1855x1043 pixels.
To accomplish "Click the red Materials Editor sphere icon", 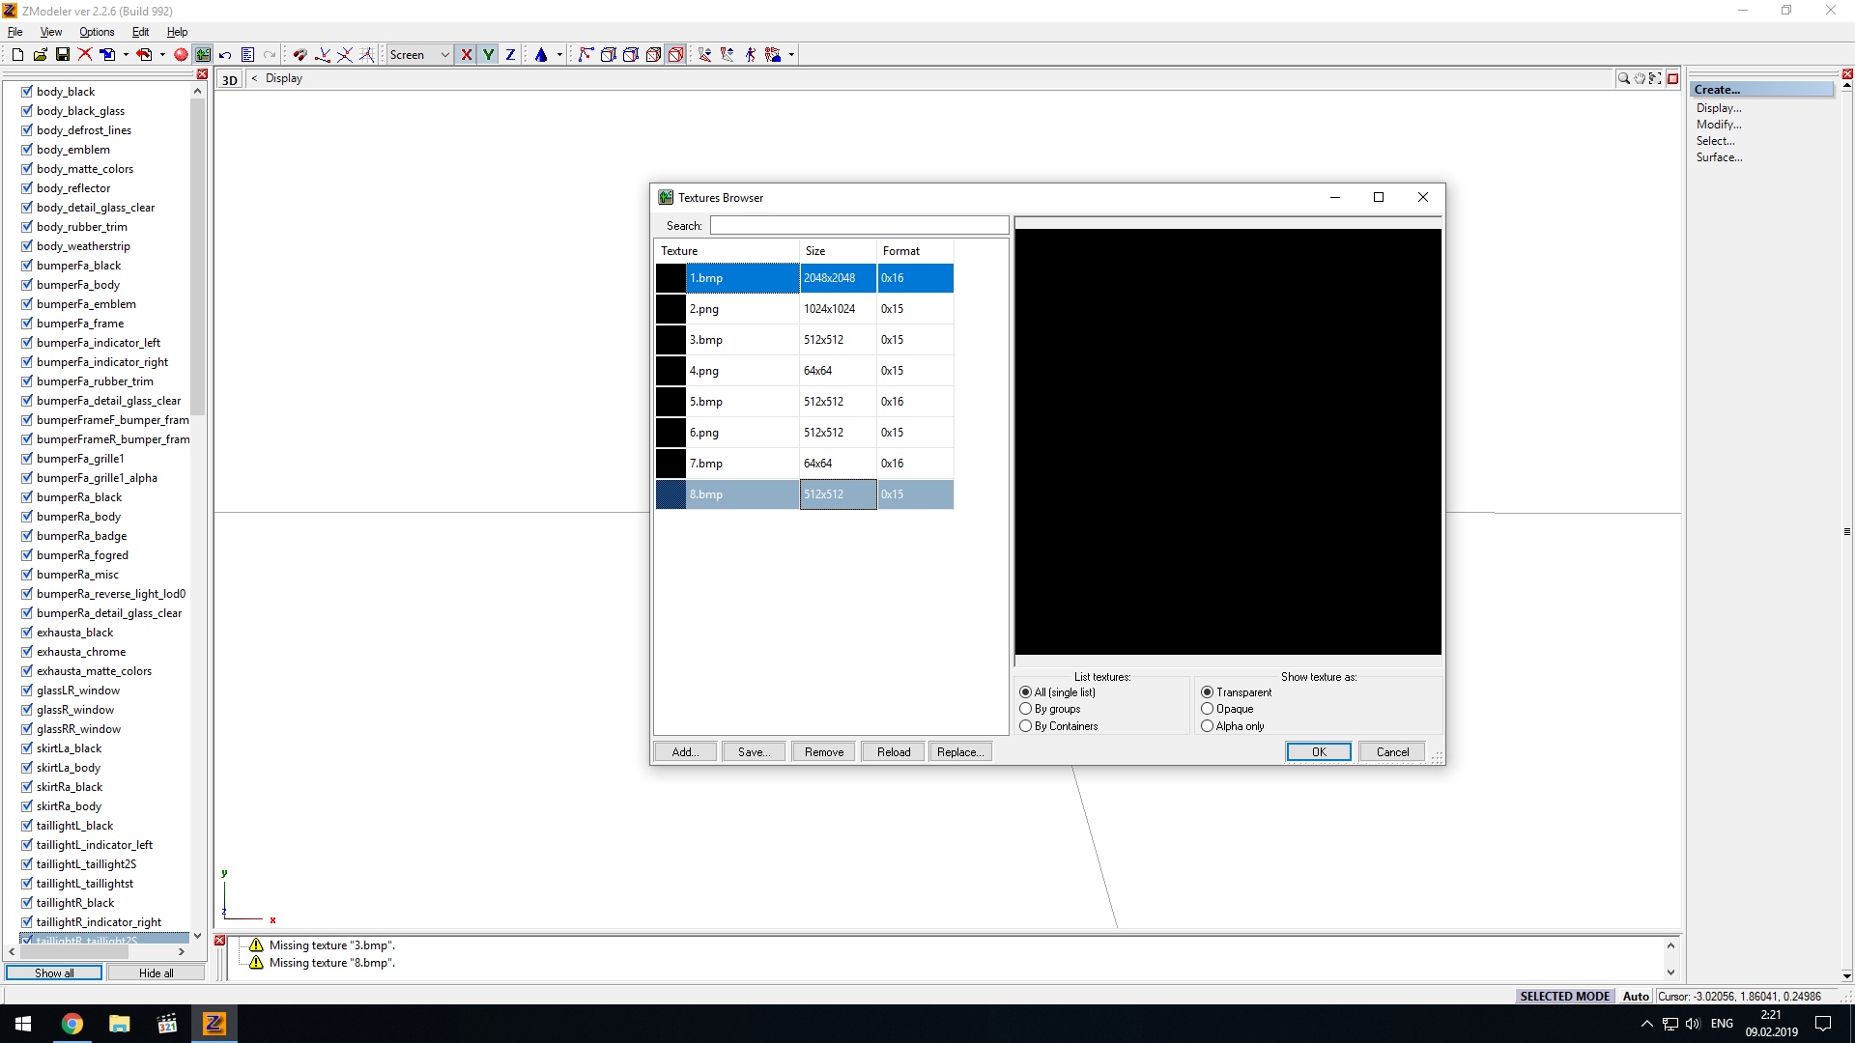I will 181,55.
